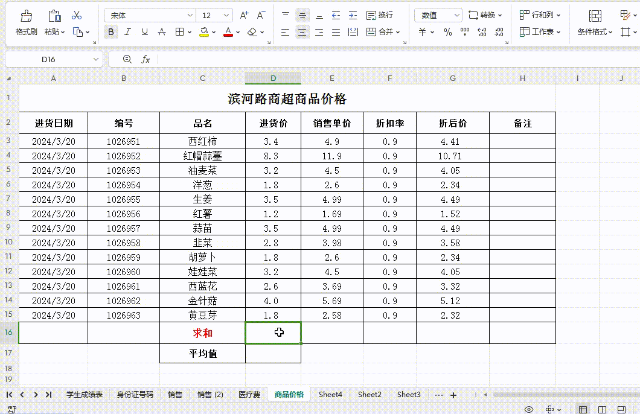Add a new sheet with plus button
640x414 pixels.
(x=453, y=395)
